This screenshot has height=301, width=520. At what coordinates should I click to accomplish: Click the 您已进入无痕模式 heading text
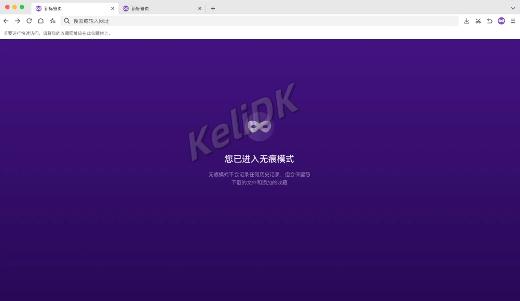(258, 159)
